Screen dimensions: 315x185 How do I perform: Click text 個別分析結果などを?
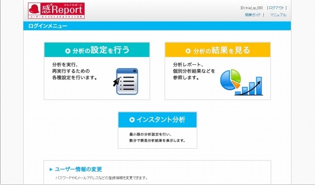(x=194, y=71)
